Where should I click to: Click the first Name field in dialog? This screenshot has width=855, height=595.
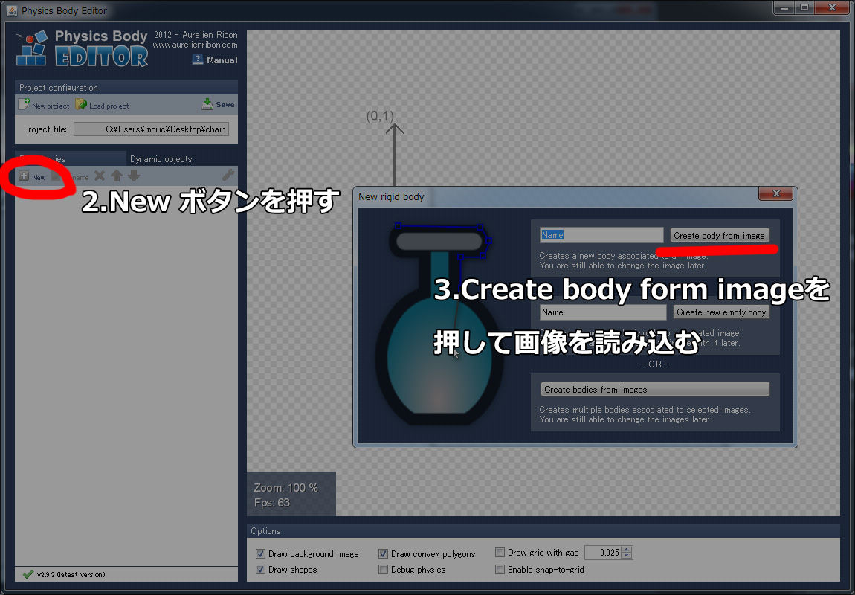pyautogui.click(x=601, y=235)
